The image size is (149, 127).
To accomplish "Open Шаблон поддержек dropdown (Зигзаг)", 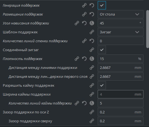I will click(x=120, y=32).
